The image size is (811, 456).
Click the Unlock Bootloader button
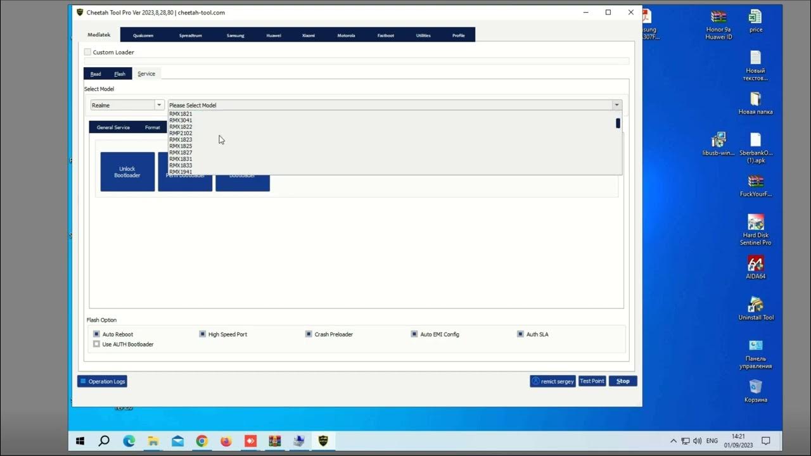127,172
